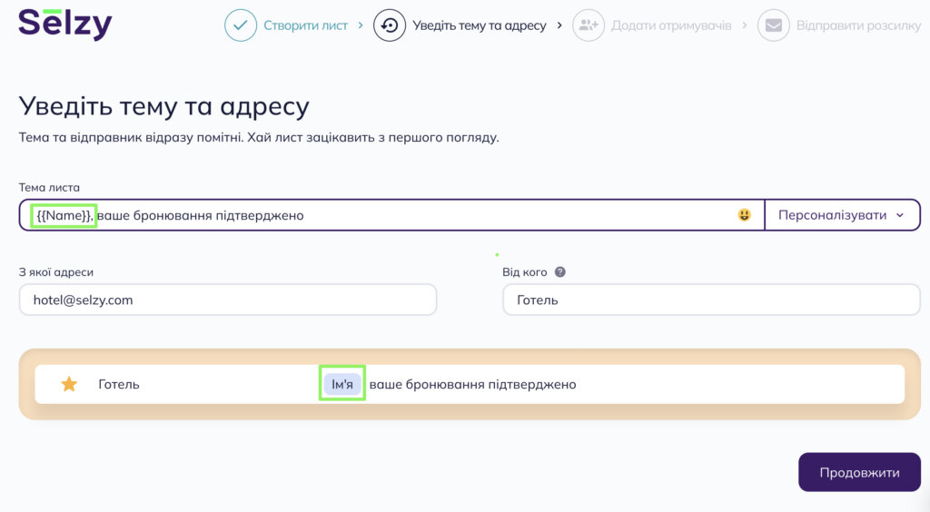The image size is (930, 512).
Task: Click the star icon in the preview row
Action: [x=69, y=384]
